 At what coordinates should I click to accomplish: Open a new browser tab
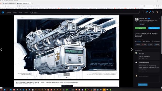[32, 3]
